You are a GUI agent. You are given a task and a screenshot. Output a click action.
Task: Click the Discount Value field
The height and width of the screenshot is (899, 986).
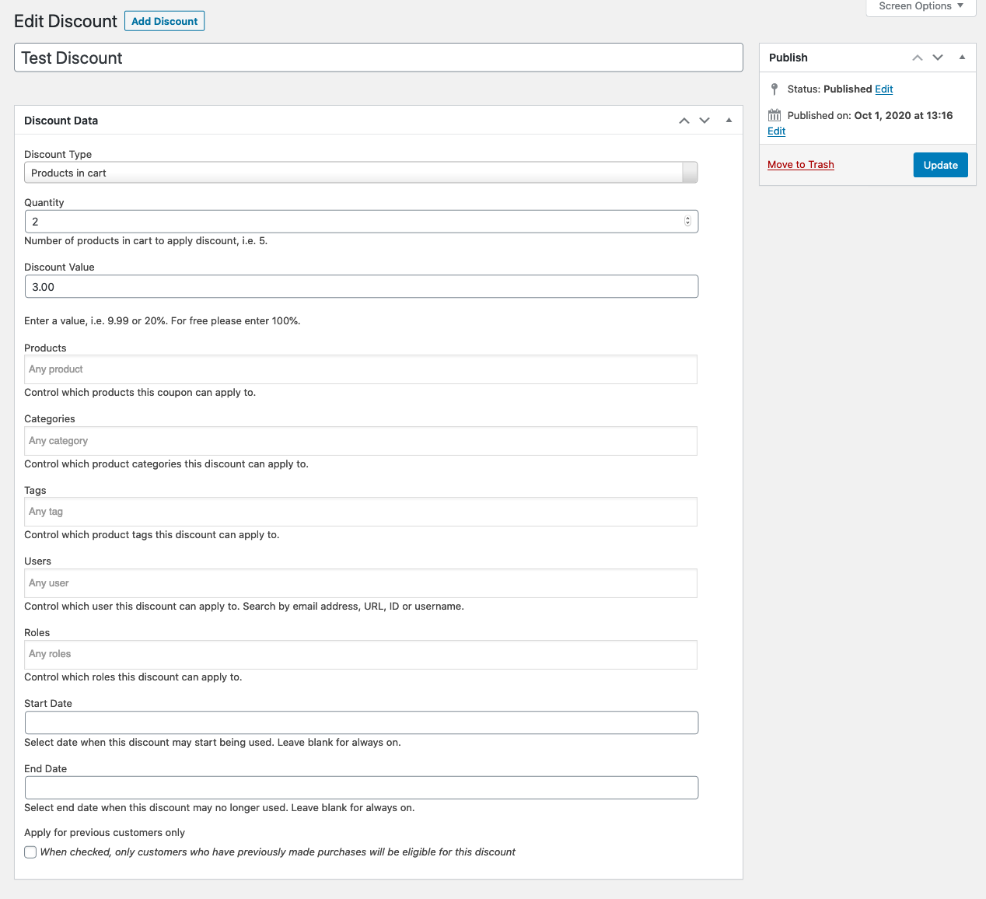[361, 287]
